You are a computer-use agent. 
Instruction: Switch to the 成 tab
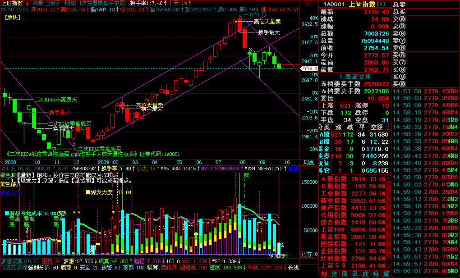[x=365, y=274]
